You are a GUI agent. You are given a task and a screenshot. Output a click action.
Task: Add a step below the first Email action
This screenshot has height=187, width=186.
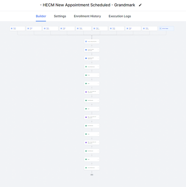[92, 79]
